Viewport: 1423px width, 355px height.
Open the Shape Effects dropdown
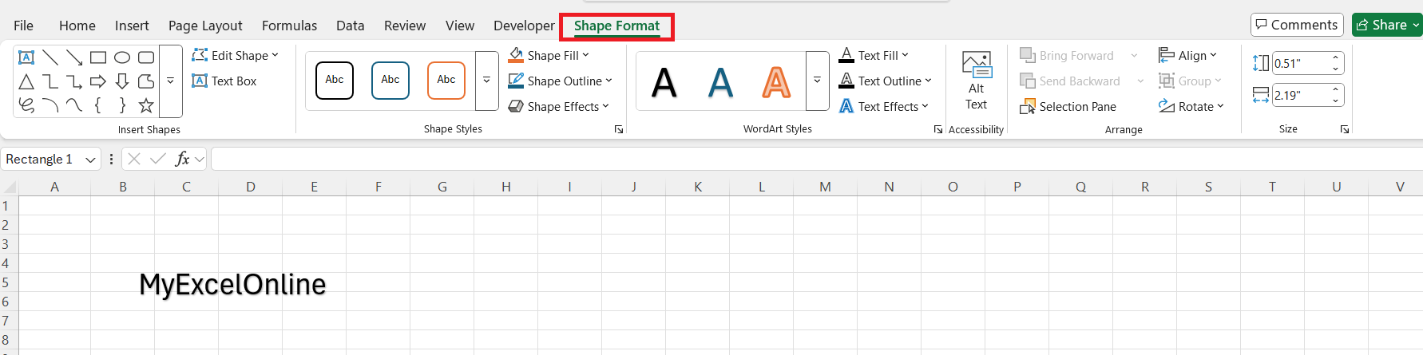(559, 106)
